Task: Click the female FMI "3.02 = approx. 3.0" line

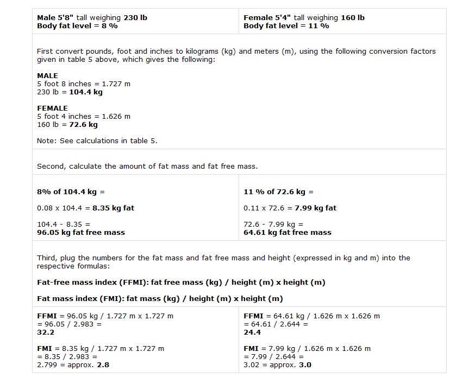Action: tap(277, 365)
